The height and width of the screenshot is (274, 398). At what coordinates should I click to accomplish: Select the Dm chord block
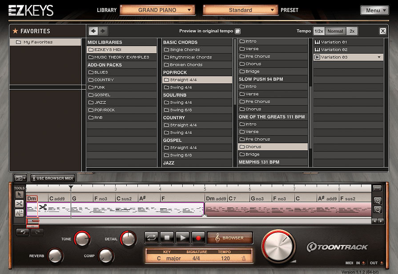pos(32,199)
